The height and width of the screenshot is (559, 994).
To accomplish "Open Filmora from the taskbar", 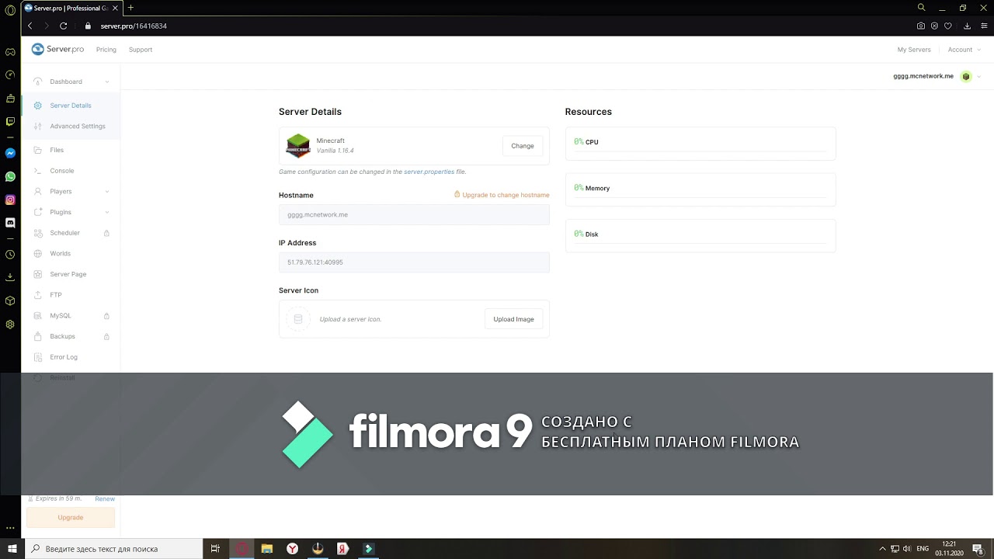I will [x=368, y=549].
